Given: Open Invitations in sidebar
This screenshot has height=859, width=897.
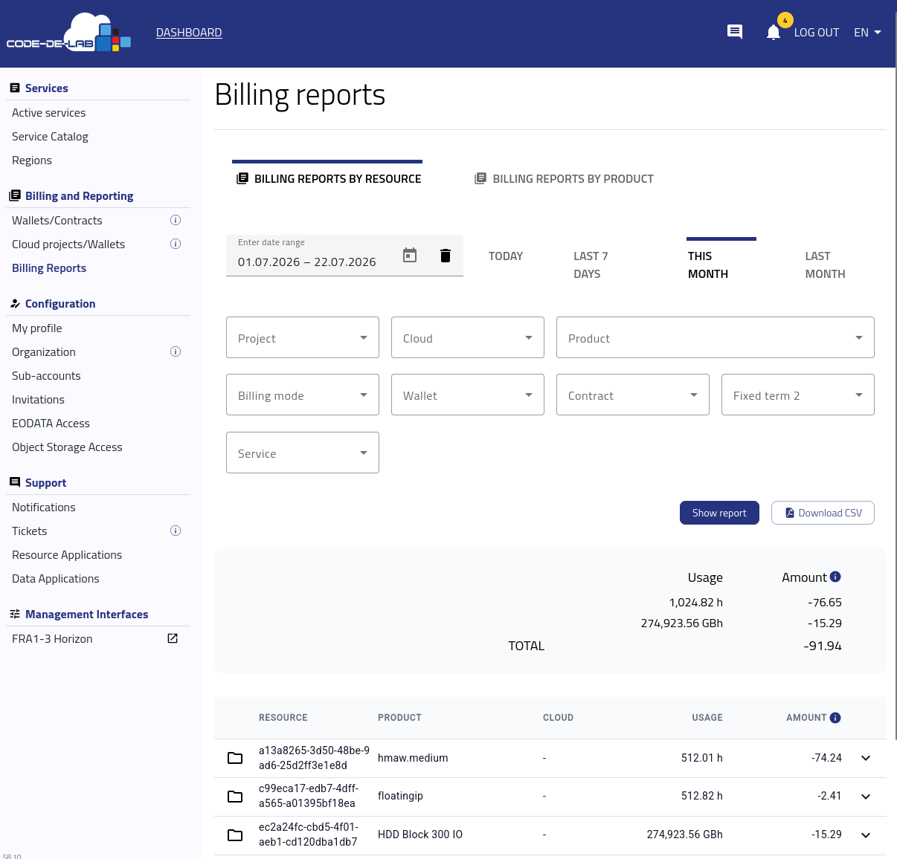Looking at the screenshot, I should pos(38,399).
